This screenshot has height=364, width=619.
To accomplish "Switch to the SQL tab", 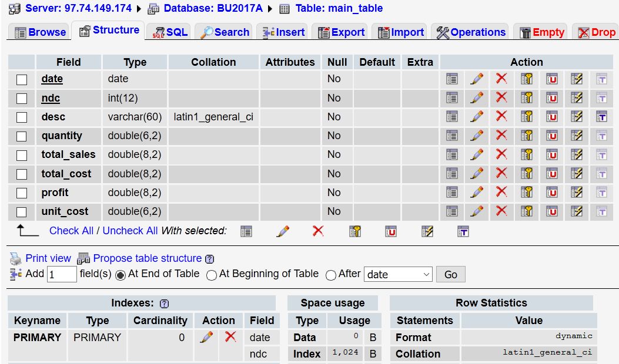I will [170, 32].
